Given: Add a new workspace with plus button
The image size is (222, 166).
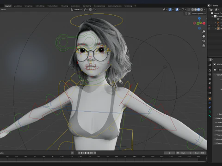Looking at the screenshot, I should (x=135, y=6).
